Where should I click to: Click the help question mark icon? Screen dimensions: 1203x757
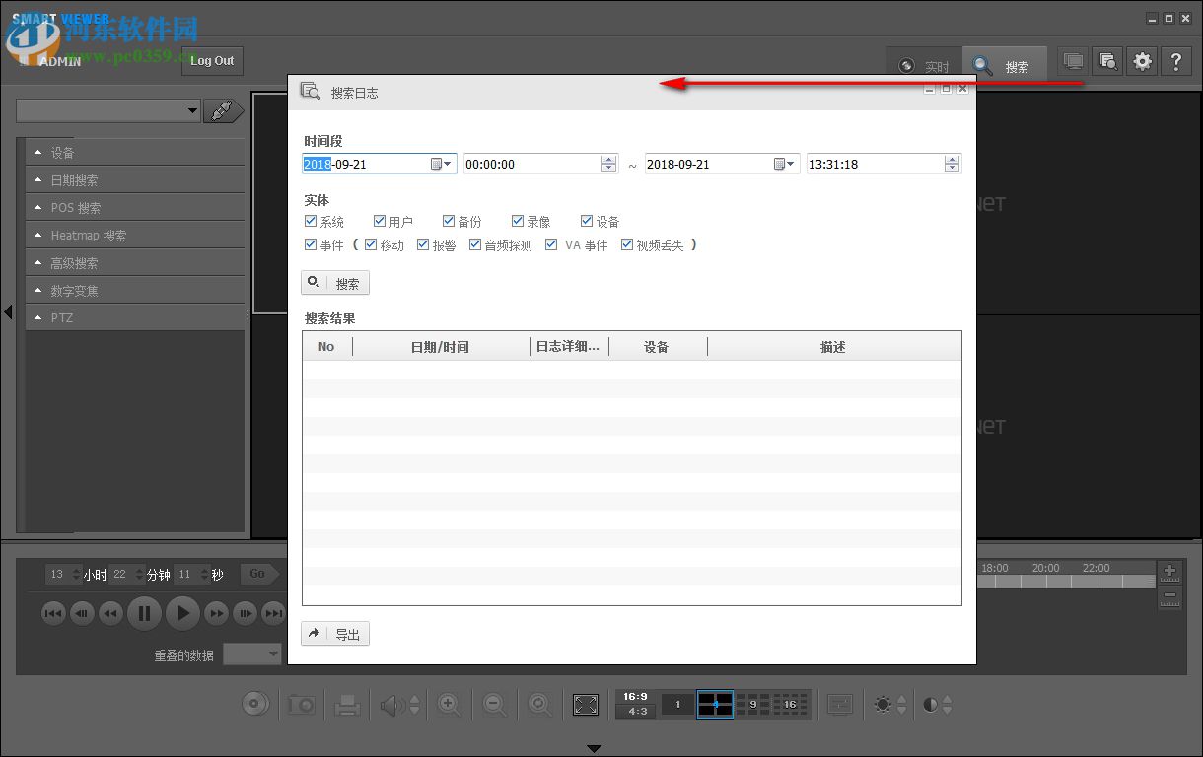(1176, 60)
